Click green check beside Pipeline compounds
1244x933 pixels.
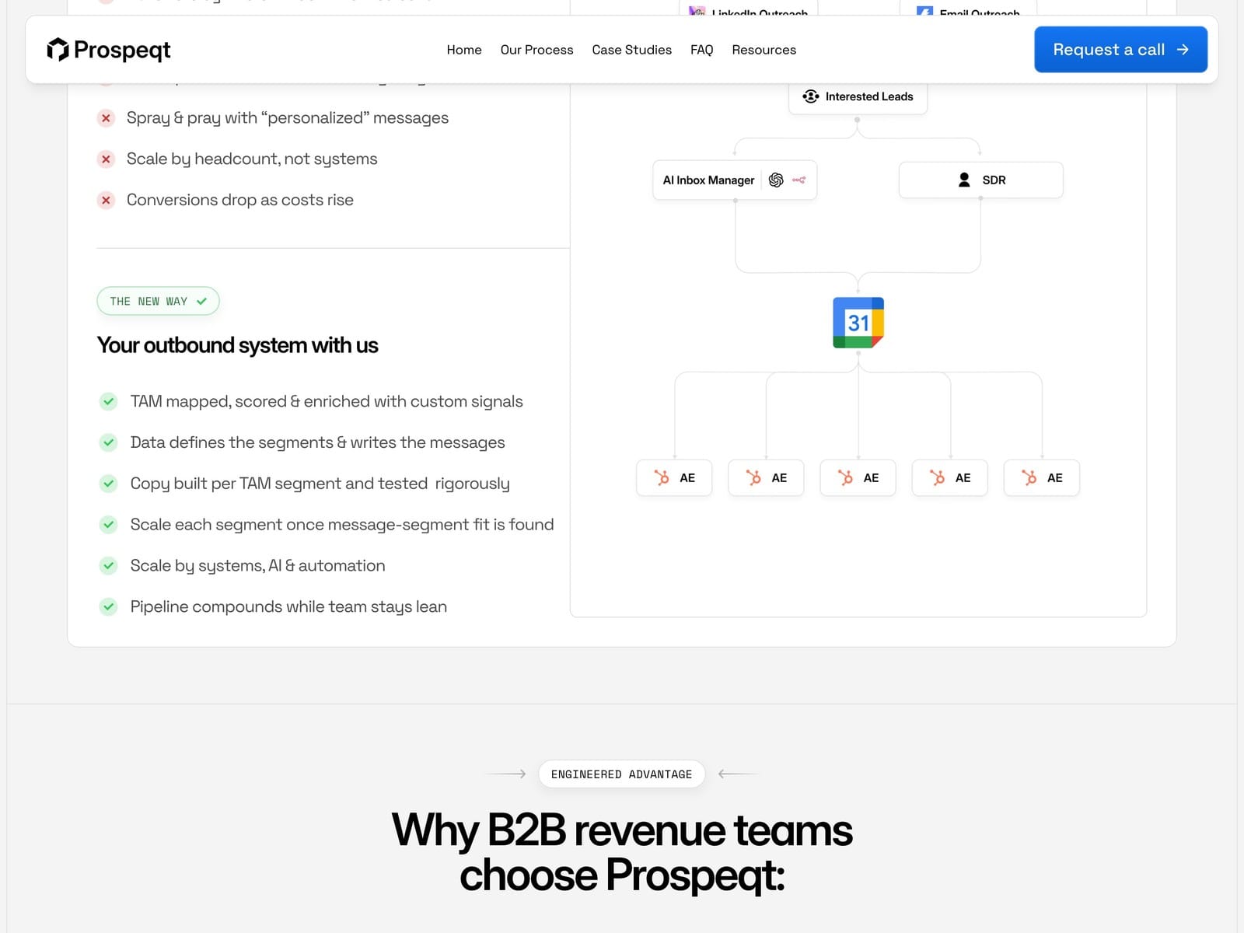[109, 606]
